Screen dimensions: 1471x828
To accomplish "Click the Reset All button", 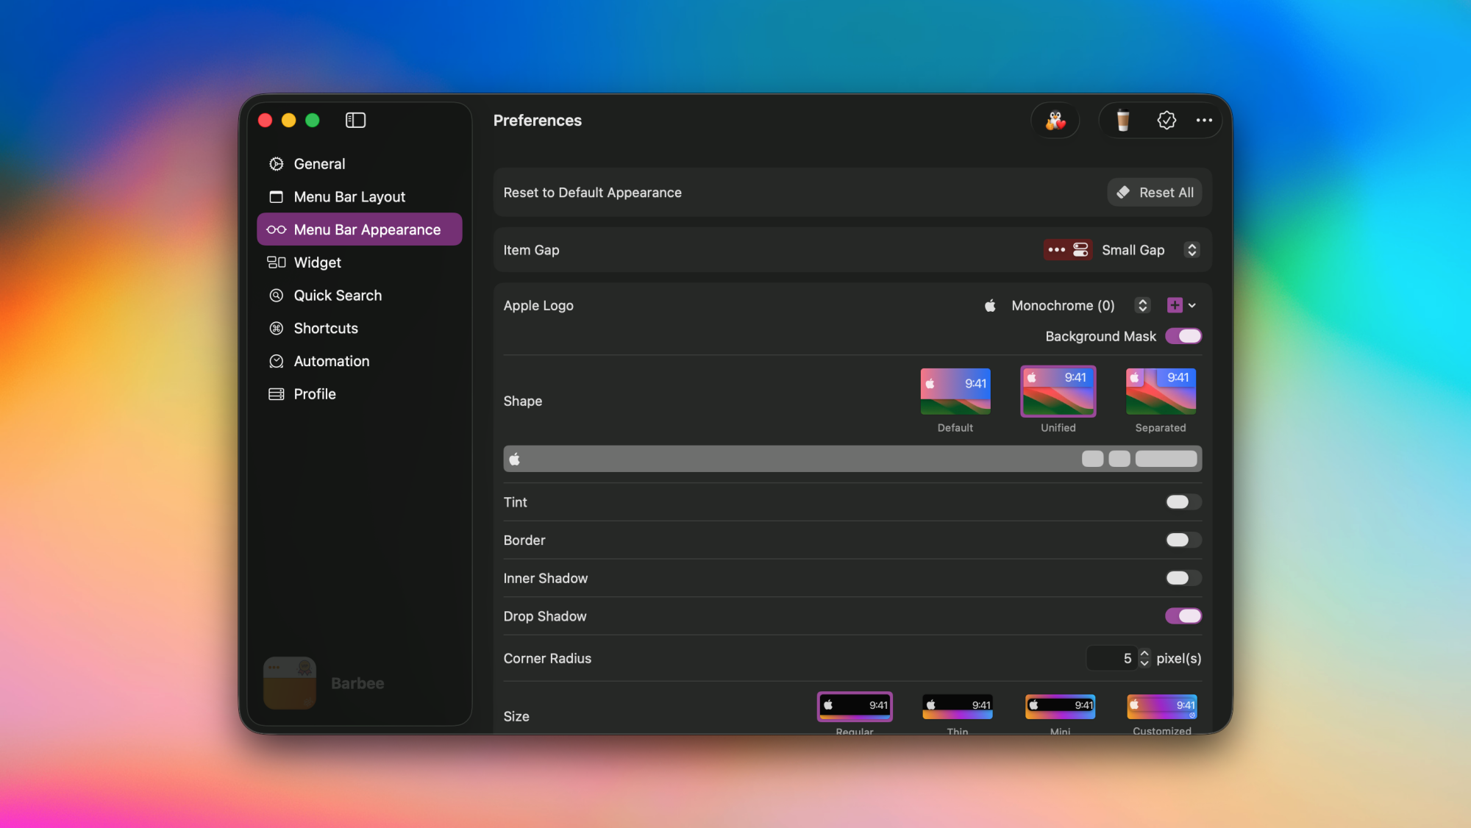I will [x=1155, y=193].
